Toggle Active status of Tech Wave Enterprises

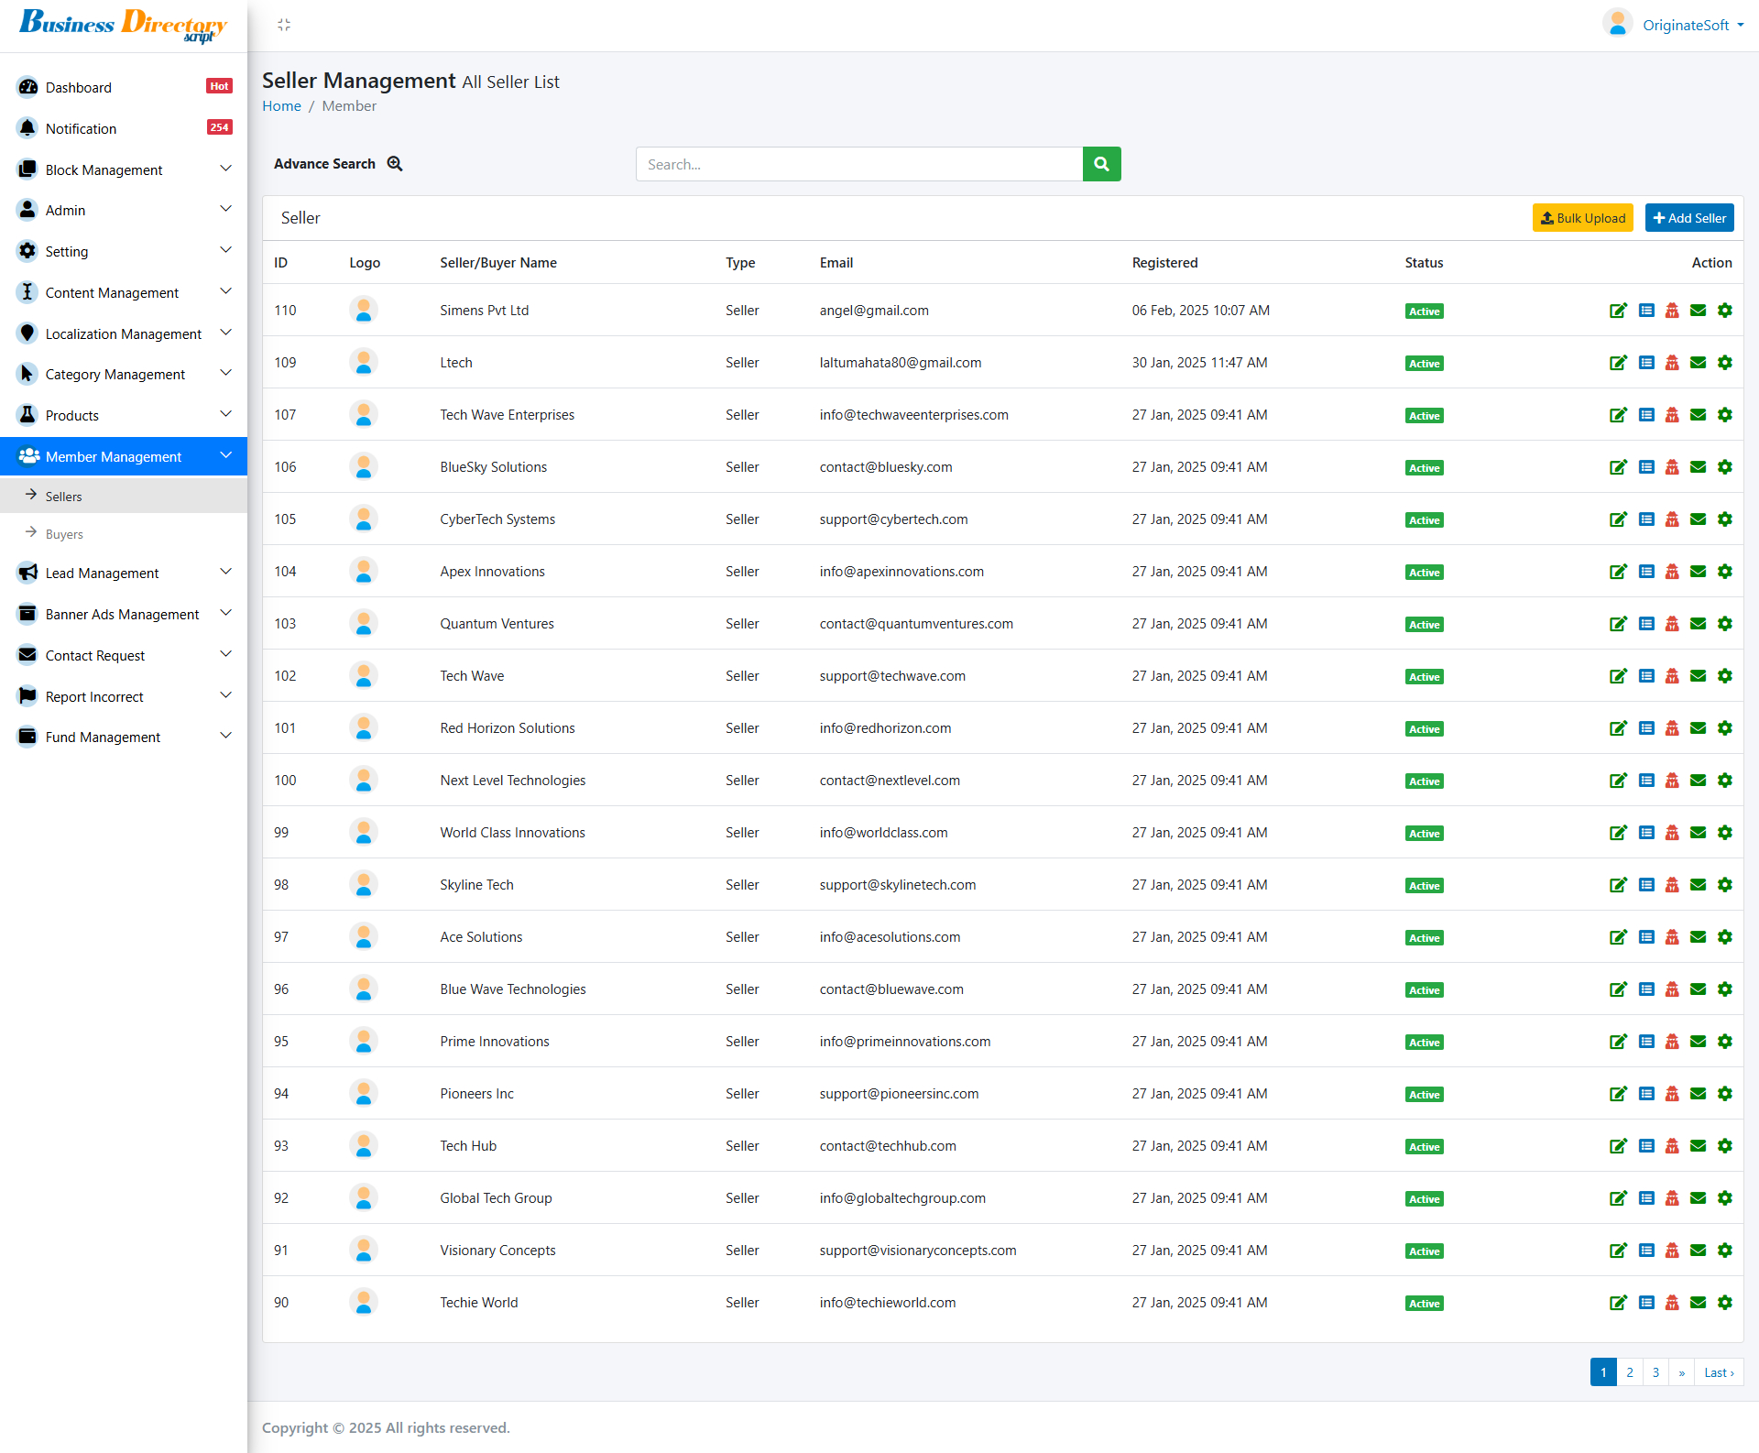[x=1424, y=416]
